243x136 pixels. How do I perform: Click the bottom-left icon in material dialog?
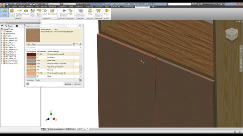28,84
